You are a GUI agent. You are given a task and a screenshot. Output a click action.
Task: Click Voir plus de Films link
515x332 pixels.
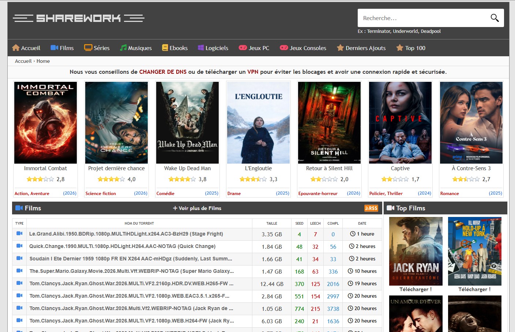[x=197, y=208]
